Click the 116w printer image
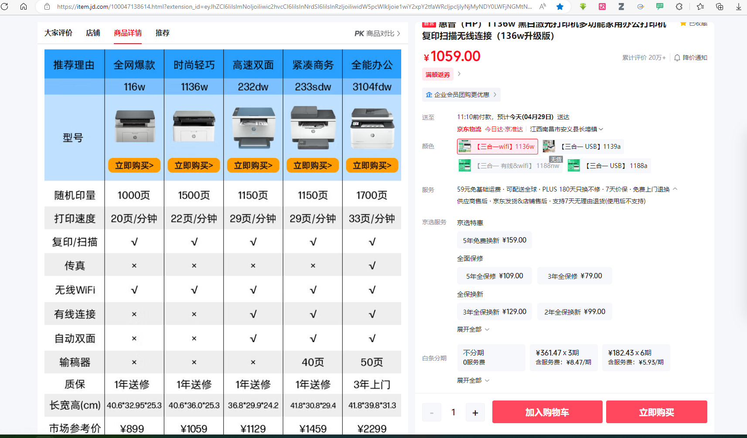 click(135, 126)
